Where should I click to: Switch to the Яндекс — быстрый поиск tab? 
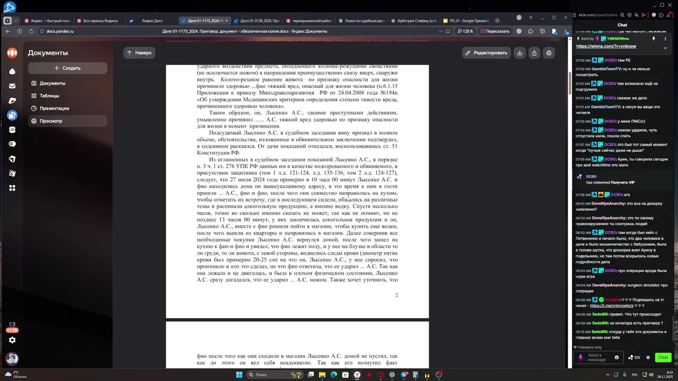pos(47,21)
